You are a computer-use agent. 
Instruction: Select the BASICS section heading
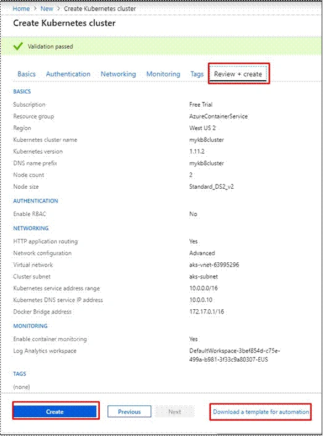(22, 91)
